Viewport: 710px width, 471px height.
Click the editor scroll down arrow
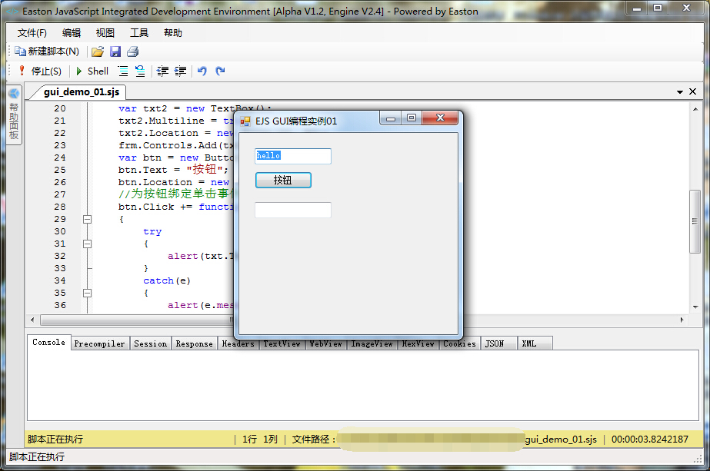(x=695, y=307)
